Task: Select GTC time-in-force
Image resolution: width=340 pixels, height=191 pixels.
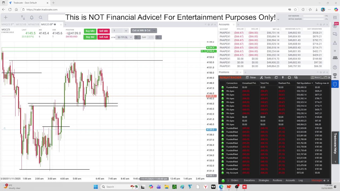Action: coord(151,37)
